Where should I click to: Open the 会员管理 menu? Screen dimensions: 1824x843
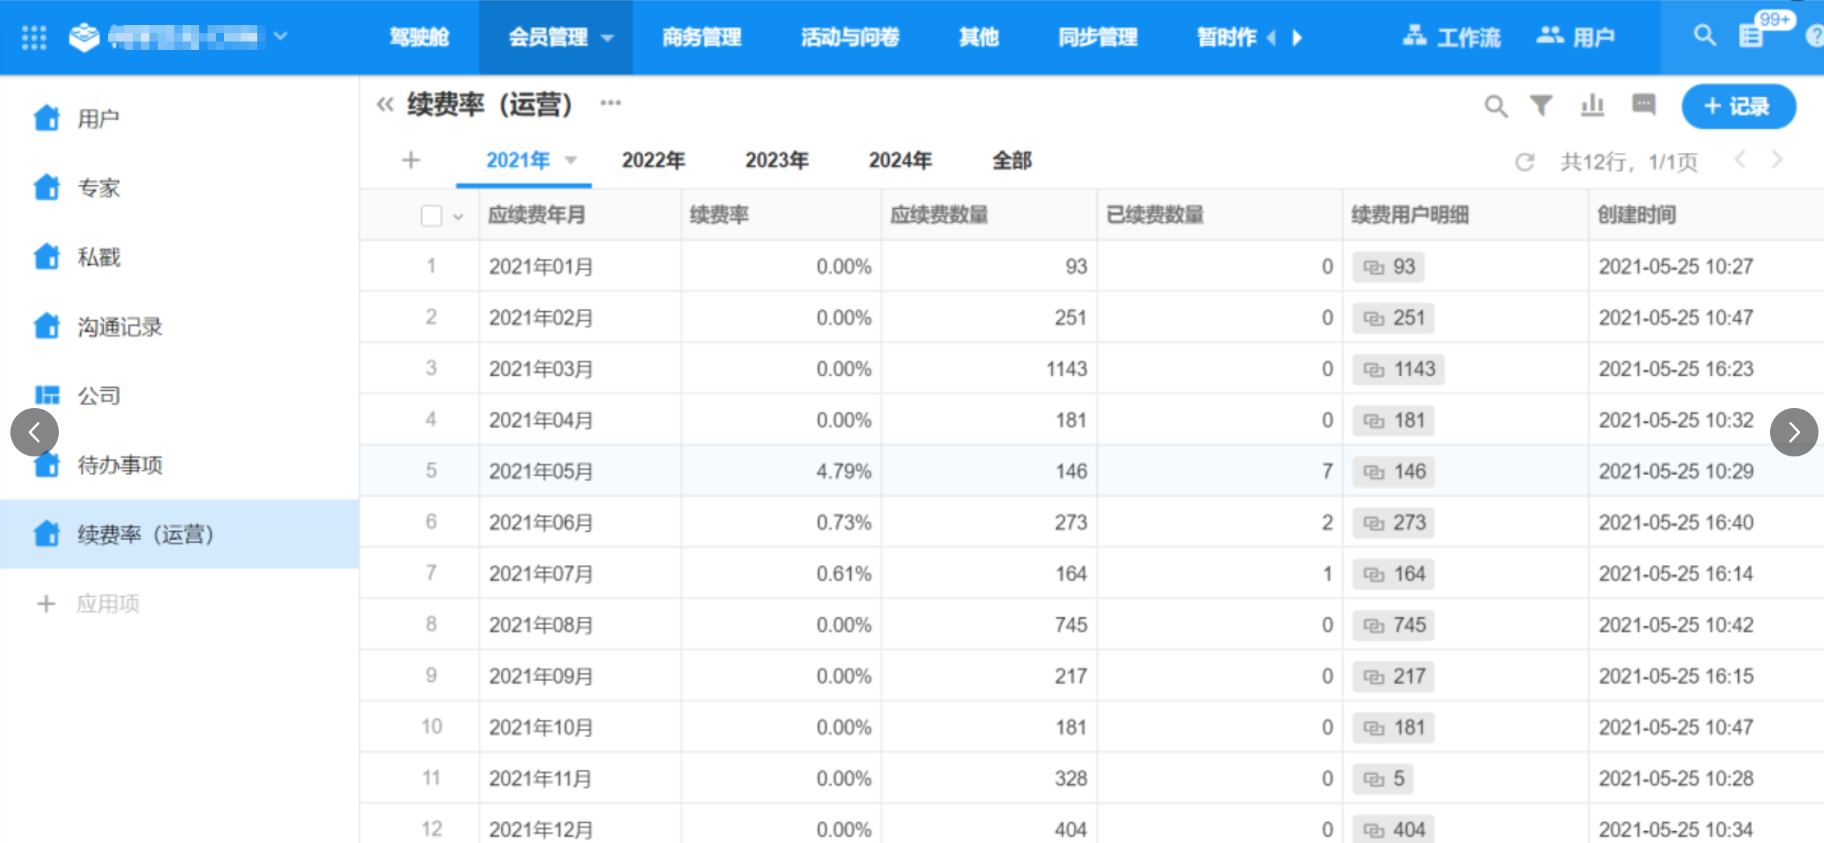coord(548,37)
